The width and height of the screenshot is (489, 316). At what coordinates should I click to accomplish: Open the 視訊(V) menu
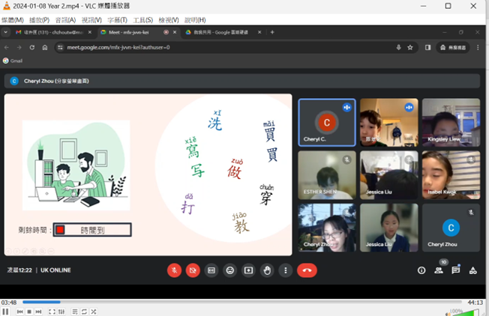(x=91, y=20)
